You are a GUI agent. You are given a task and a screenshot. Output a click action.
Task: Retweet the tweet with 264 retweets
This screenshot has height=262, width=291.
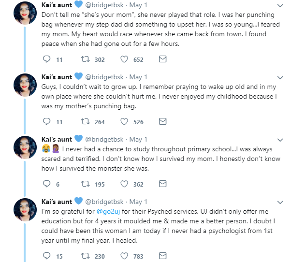(86, 121)
